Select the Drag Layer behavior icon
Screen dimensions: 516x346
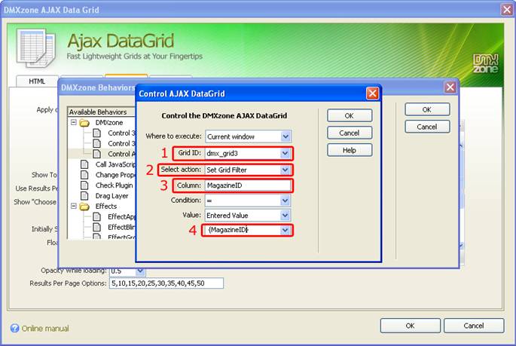(x=84, y=196)
